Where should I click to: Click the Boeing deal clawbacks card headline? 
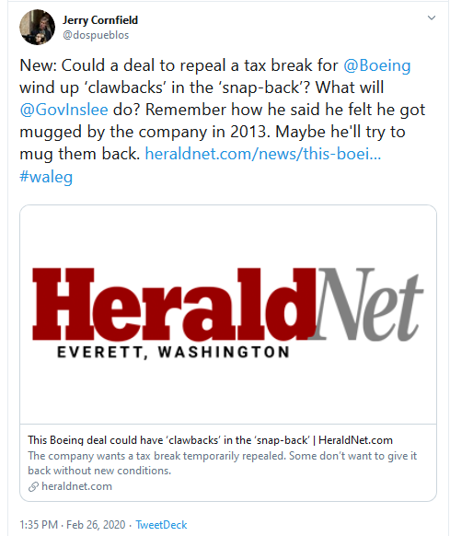click(x=210, y=440)
